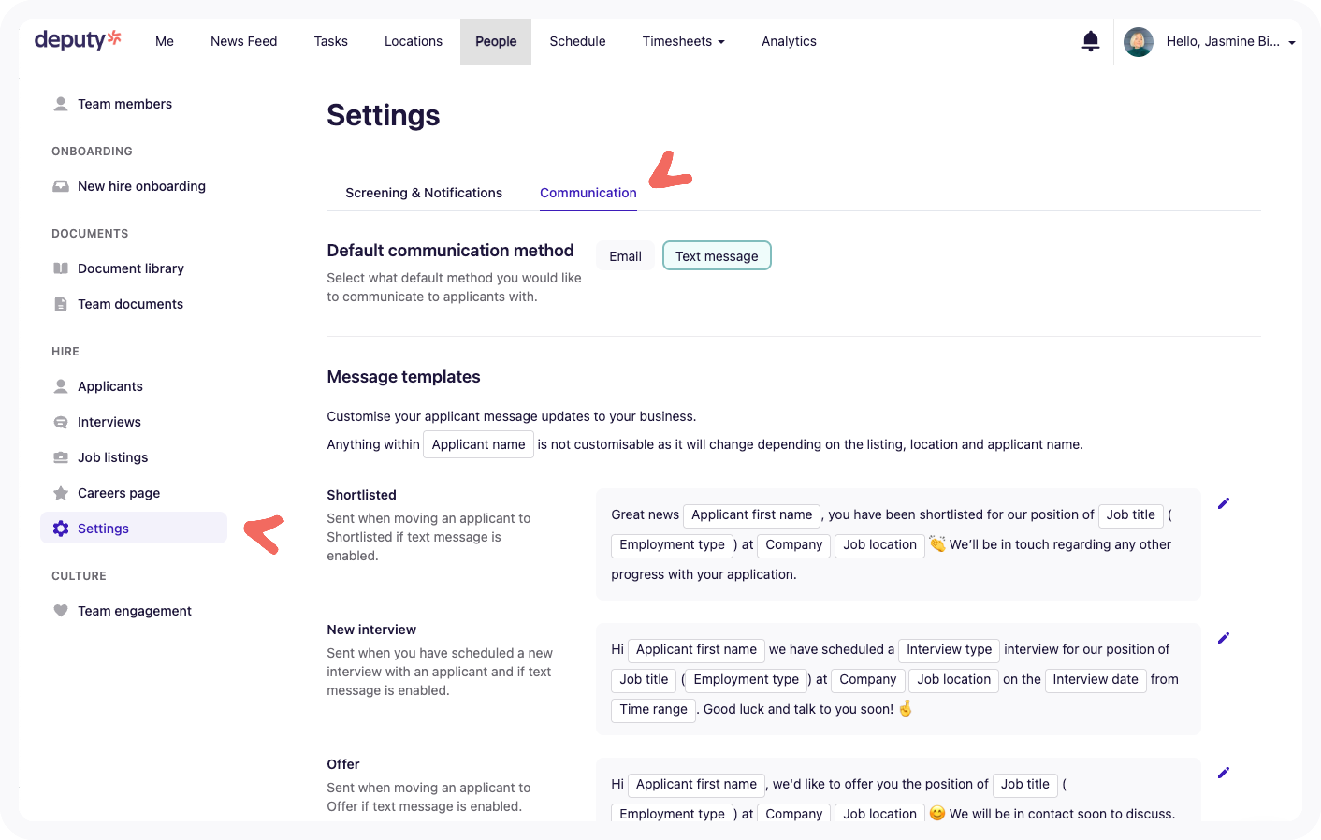
Task: Edit the New interview message template
Action: pyautogui.click(x=1223, y=638)
